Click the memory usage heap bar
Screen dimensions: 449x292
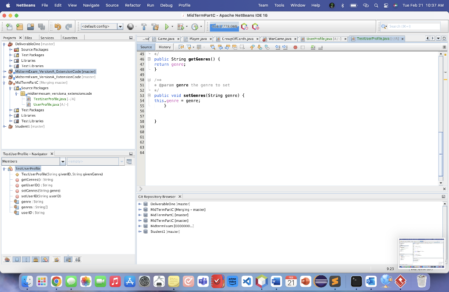click(x=224, y=27)
